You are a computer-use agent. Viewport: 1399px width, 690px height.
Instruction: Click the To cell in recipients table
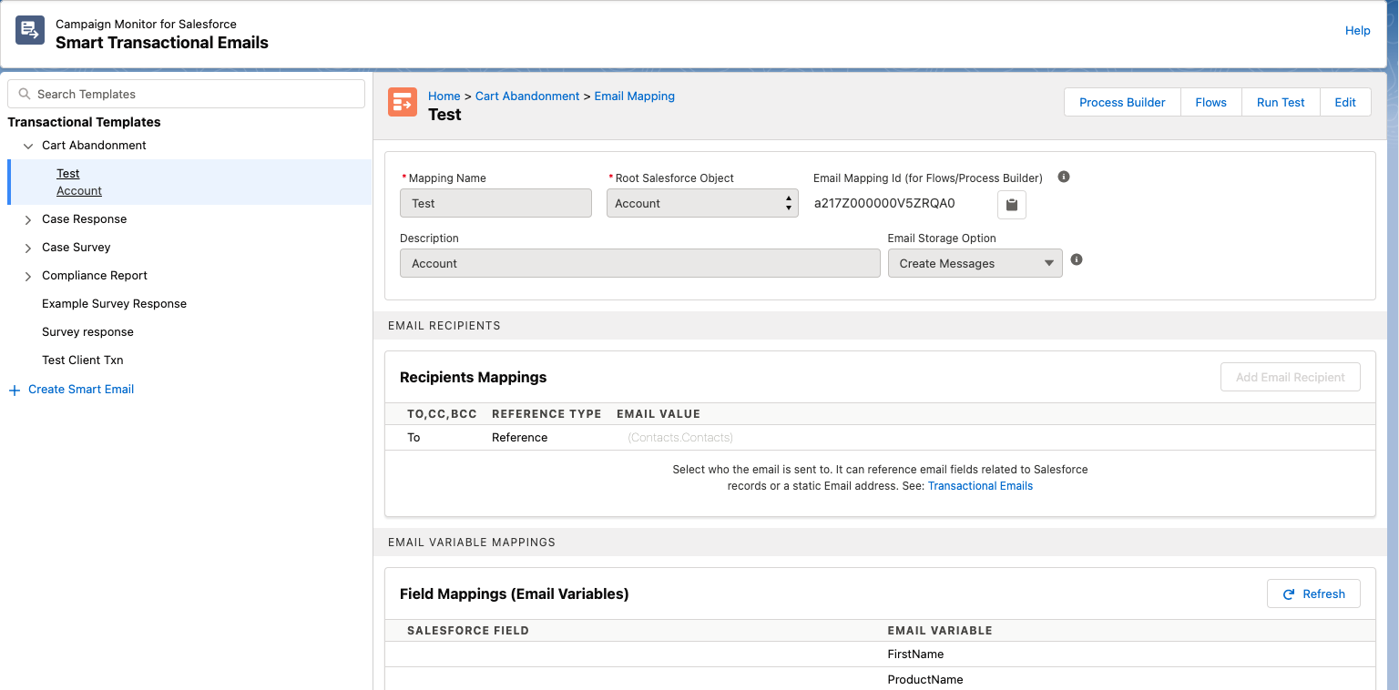(x=414, y=437)
